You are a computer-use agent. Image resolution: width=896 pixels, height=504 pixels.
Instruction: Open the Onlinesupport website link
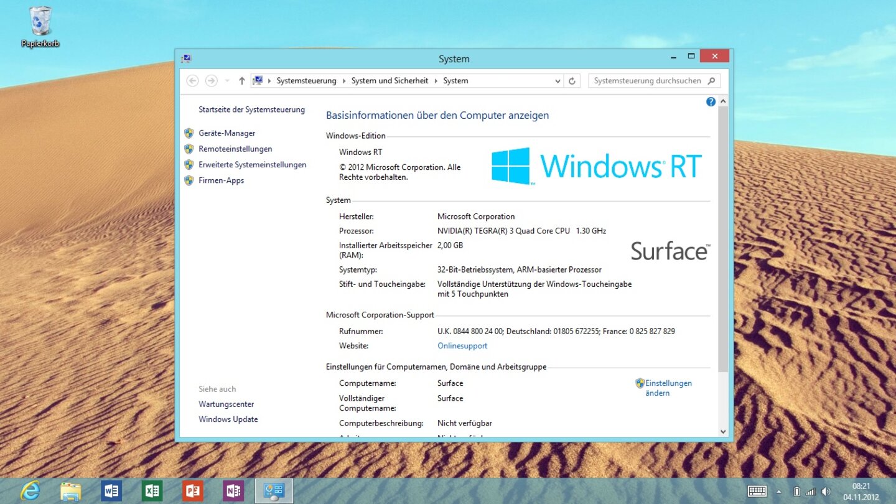tap(462, 346)
